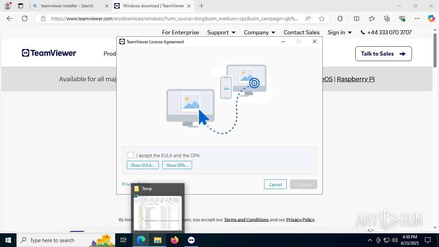Click the taskbar search box
The height and width of the screenshot is (247, 439).
pos(66,240)
